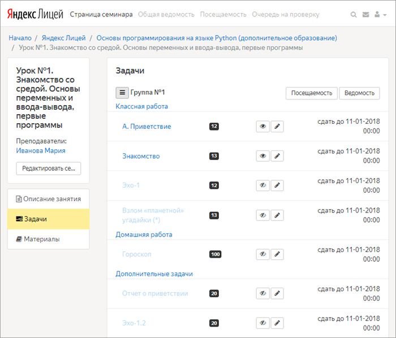Viewport: 396px width, 338px height.
Task: Show the hidden Гороскоп task
Action: pos(262,254)
